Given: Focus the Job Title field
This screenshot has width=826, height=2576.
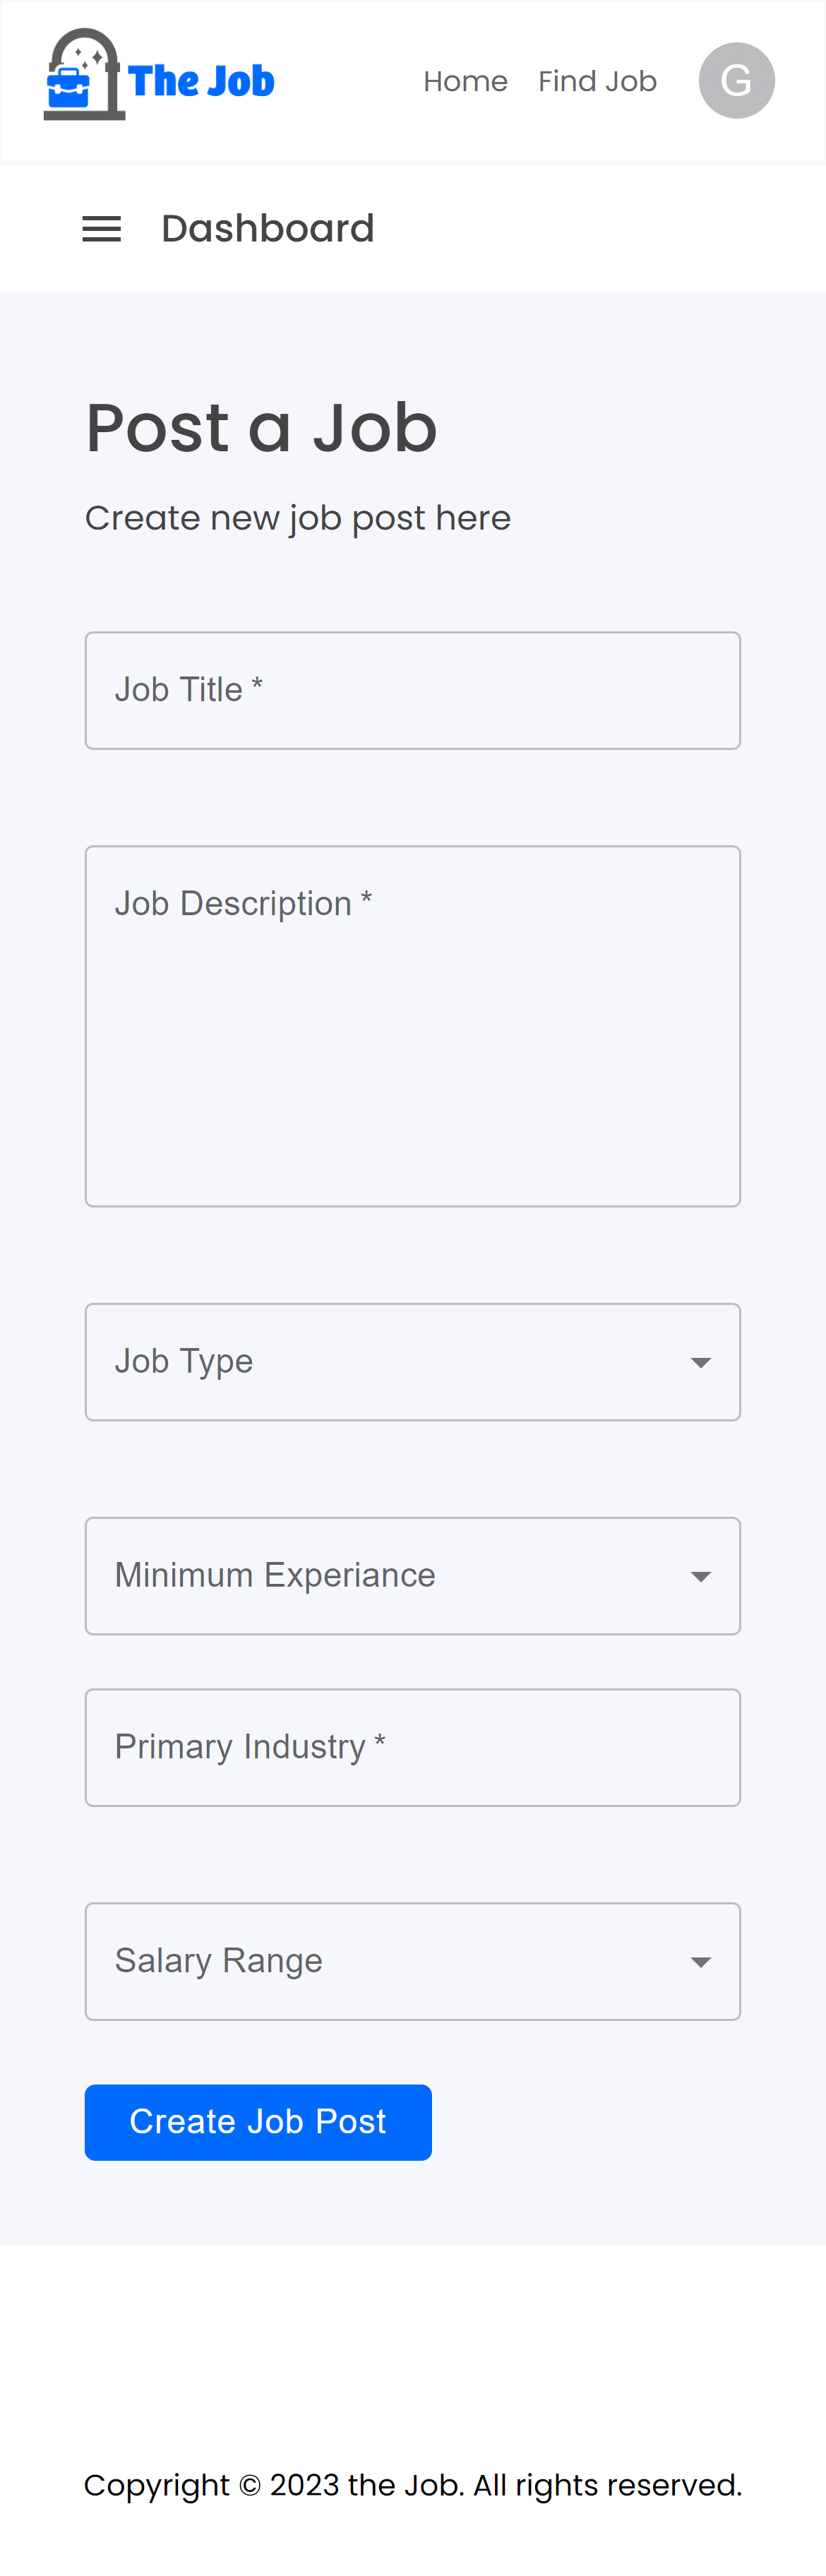Looking at the screenshot, I should pyautogui.click(x=413, y=690).
